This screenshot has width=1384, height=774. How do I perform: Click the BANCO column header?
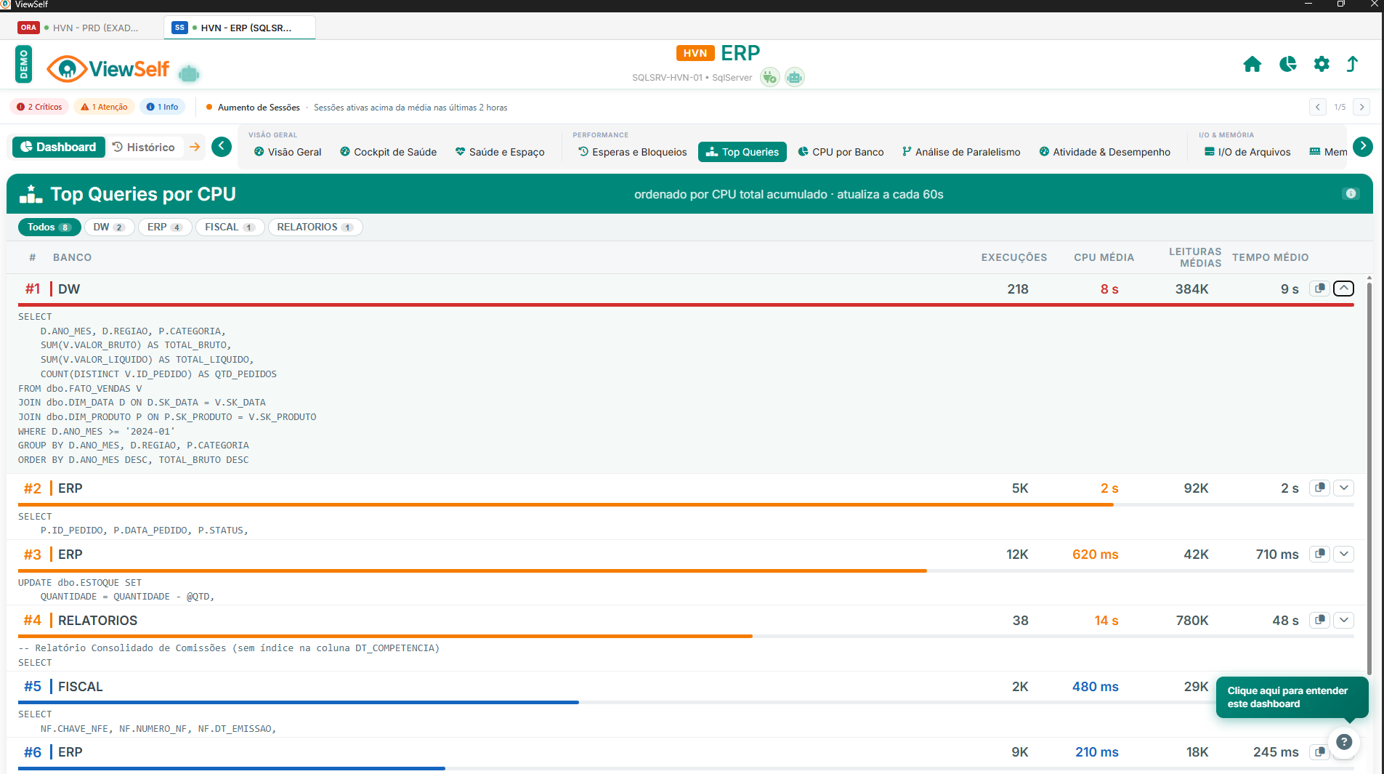(x=72, y=257)
